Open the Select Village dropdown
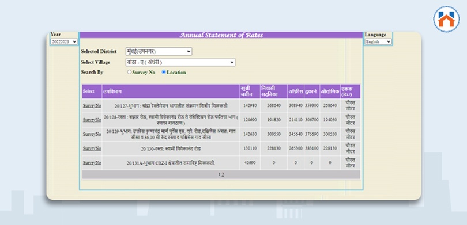The image size is (467, 225). click(x=180, y=62)
